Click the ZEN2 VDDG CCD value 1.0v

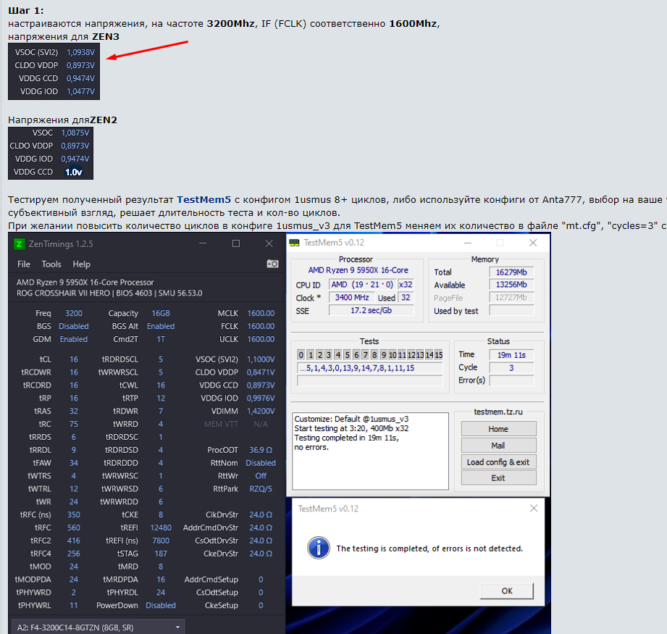click(x=74, y=172)
